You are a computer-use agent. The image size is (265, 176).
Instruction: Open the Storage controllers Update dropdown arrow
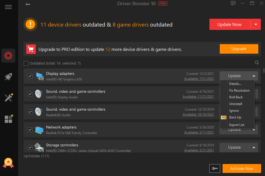coord(254,148)
